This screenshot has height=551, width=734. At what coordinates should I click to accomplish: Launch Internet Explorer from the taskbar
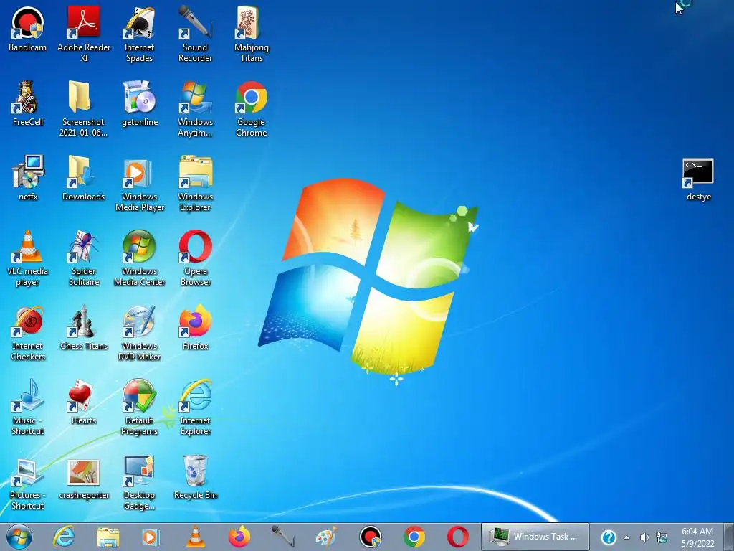(x=64, y=537)
